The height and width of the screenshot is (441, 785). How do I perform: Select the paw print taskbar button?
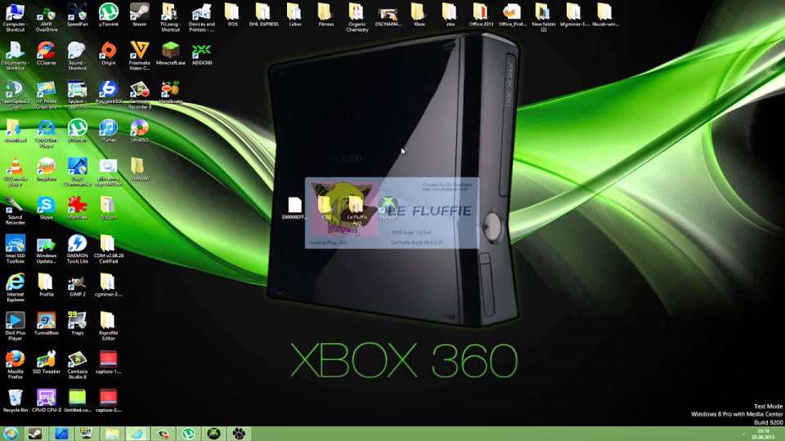(x=239, y=434)
